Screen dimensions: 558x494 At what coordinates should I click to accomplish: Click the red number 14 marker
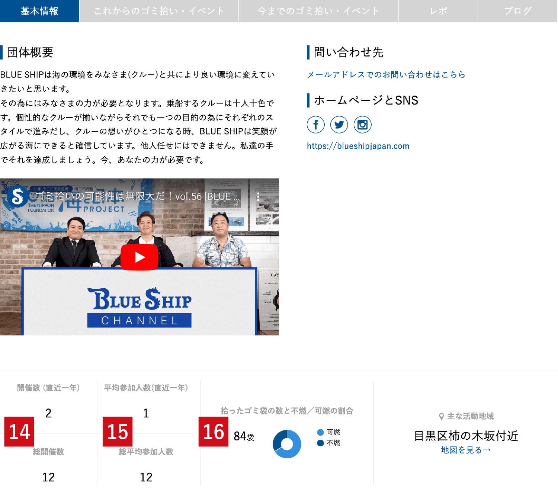point(19,432)
